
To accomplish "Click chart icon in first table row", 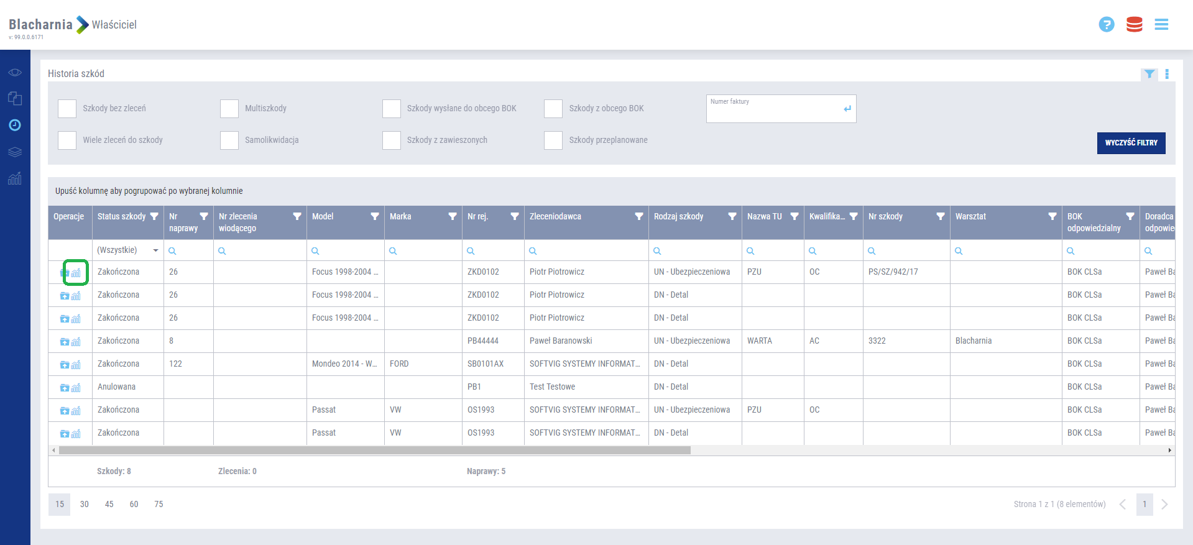I will [x=76, y=273].
